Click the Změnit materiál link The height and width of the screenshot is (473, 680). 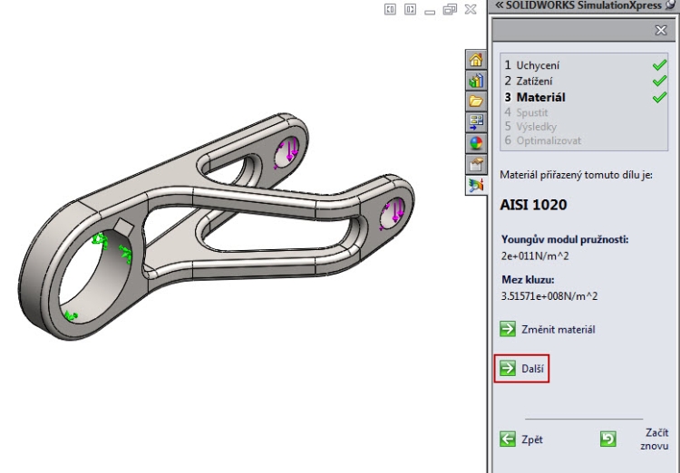pos(559,330)
